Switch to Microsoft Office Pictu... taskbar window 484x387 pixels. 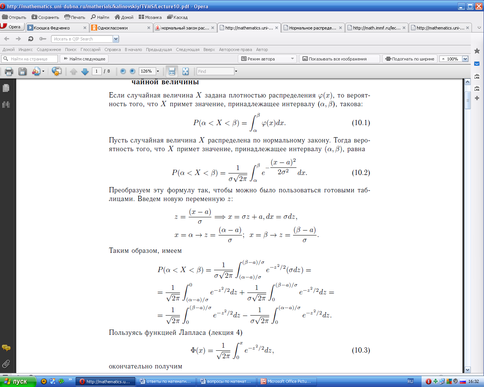287,381
